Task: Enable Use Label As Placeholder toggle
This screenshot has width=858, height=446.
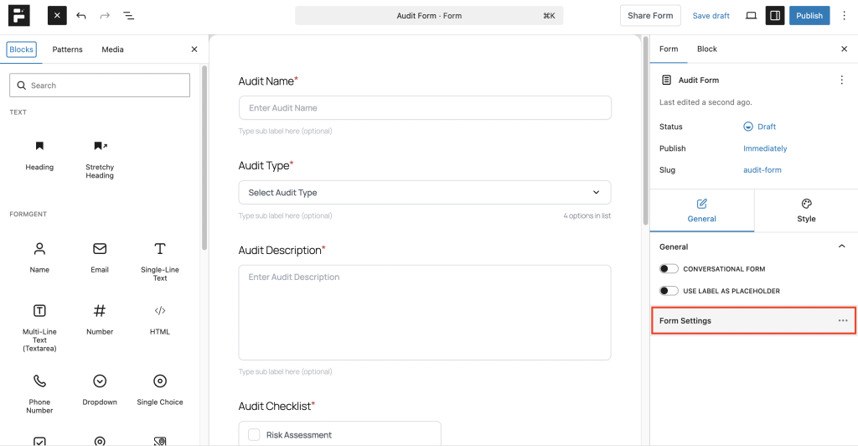Action: tap(669, 291)
